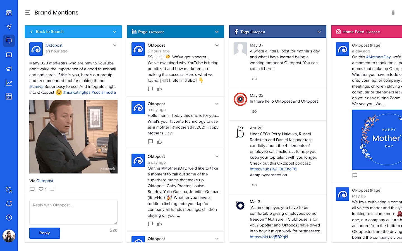Click the trash icon in the top bar

393,13
